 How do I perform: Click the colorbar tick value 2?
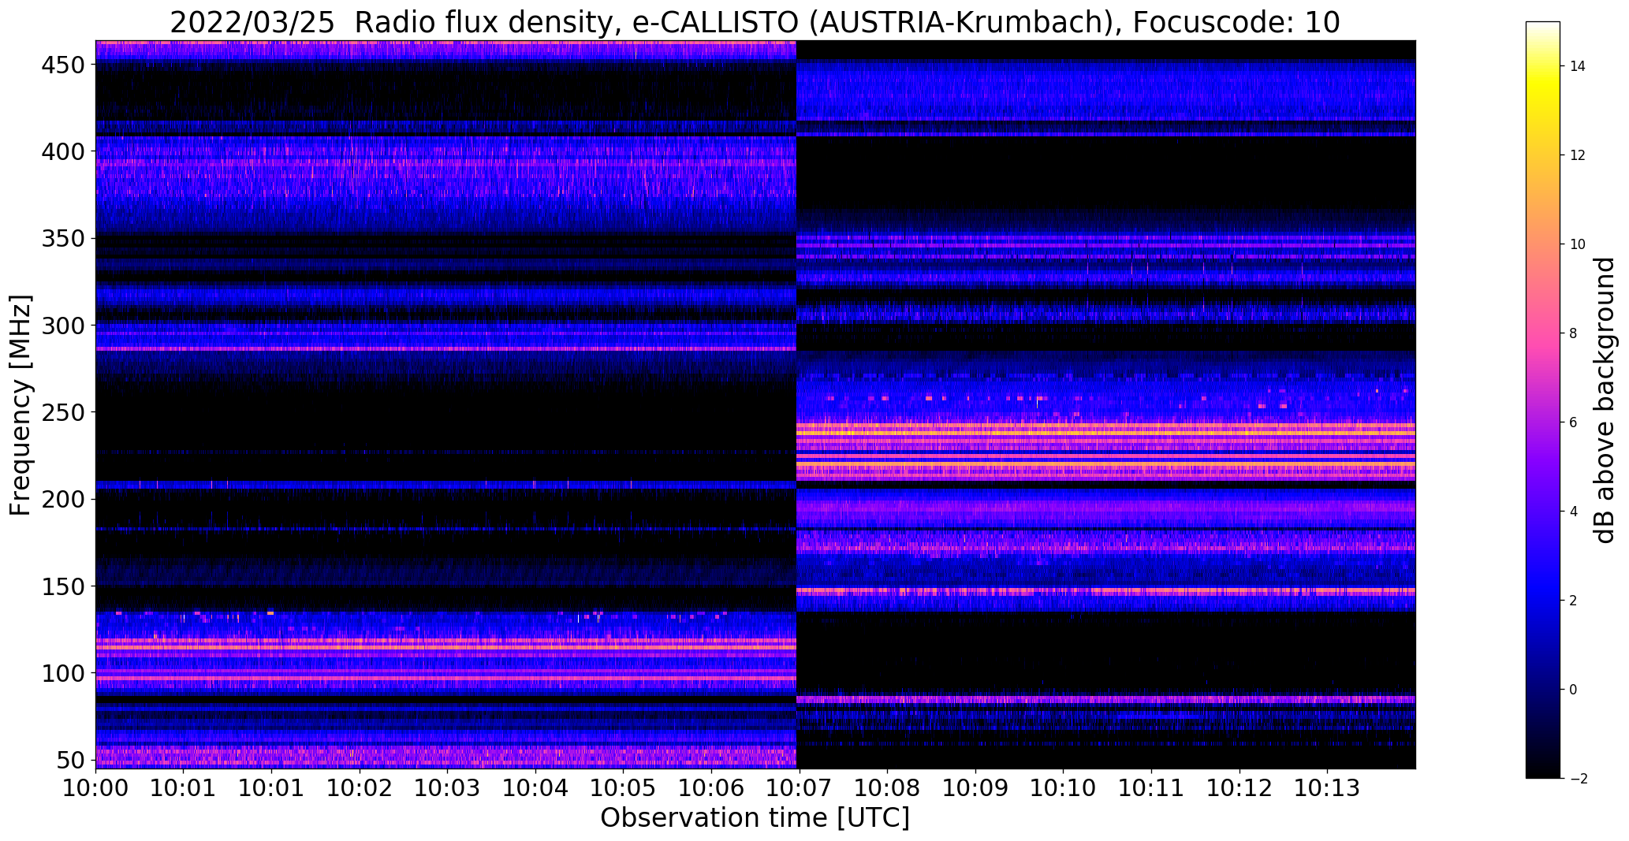point(1573,601)
